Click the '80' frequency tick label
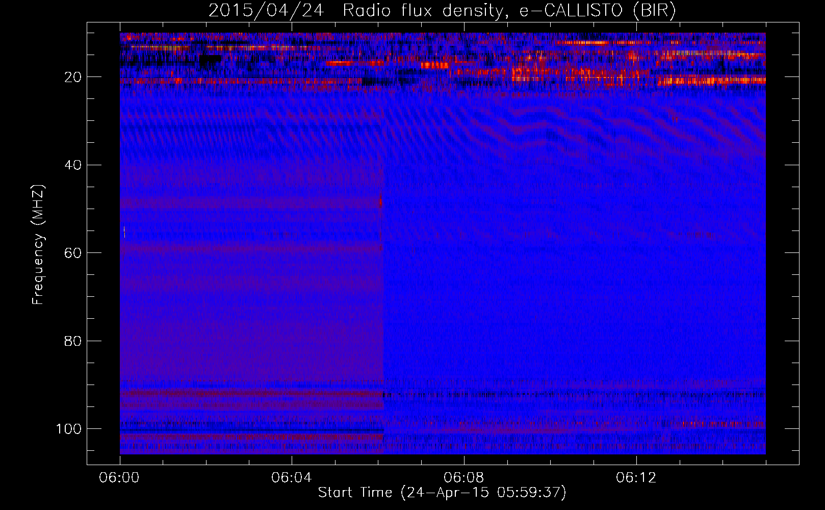Screen dimensions: 825x510 (73, 341)
